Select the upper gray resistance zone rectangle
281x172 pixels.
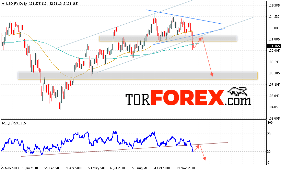pos(168,39)
